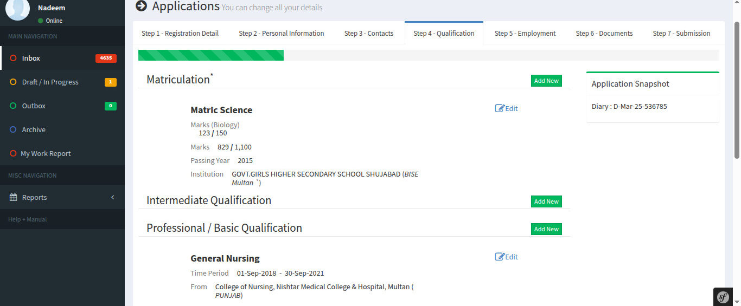Click the green application progress bar
Viewport: 741px width, 306px height.
[211, 55]
